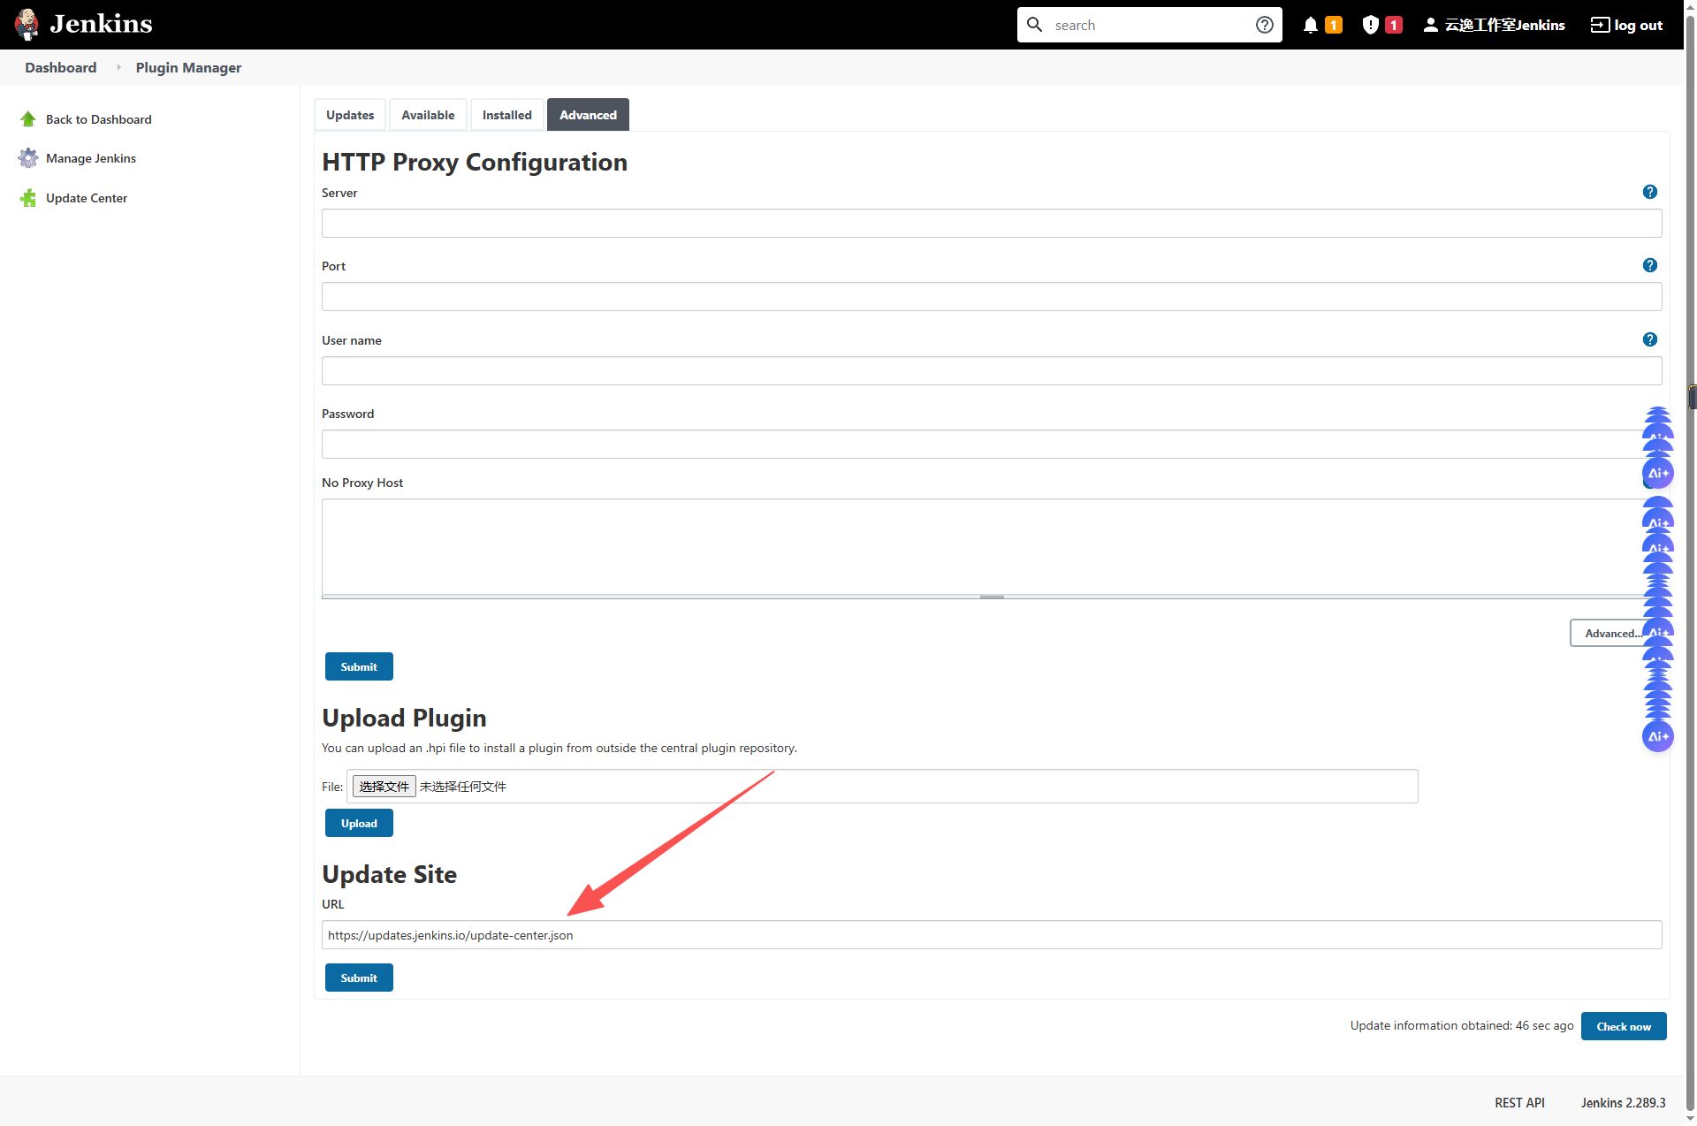This screenshot has height=1126, width=1697.
Task: Submit the HTTP Proxy Configuration
Action: point(359,666)
